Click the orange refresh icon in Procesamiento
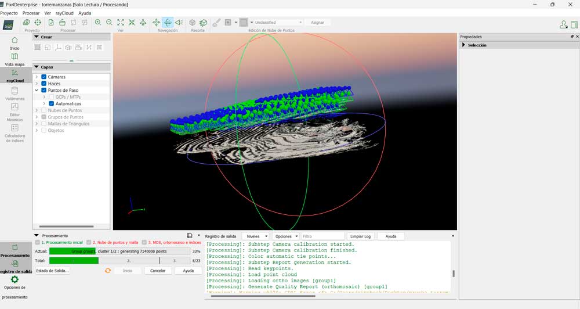Screen dimensions: 580x309 pos(107,271)
